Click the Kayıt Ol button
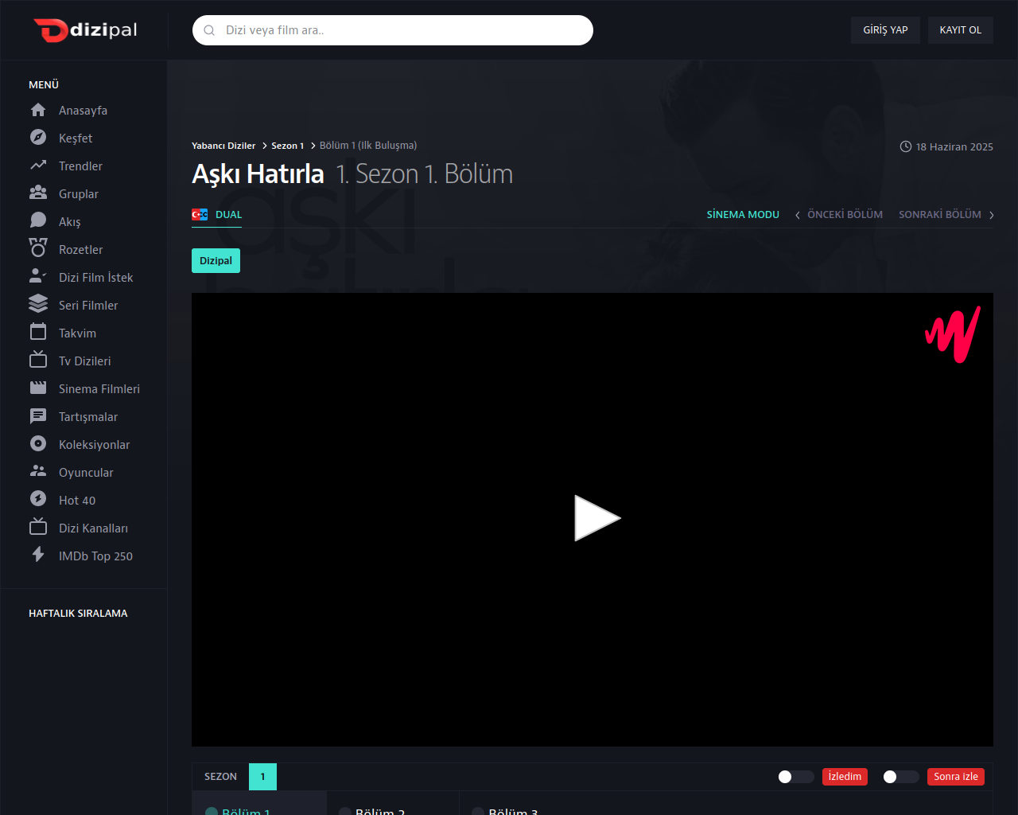Screen dimensions: 1018x815 pyautogui.click(x=960, y=30)
